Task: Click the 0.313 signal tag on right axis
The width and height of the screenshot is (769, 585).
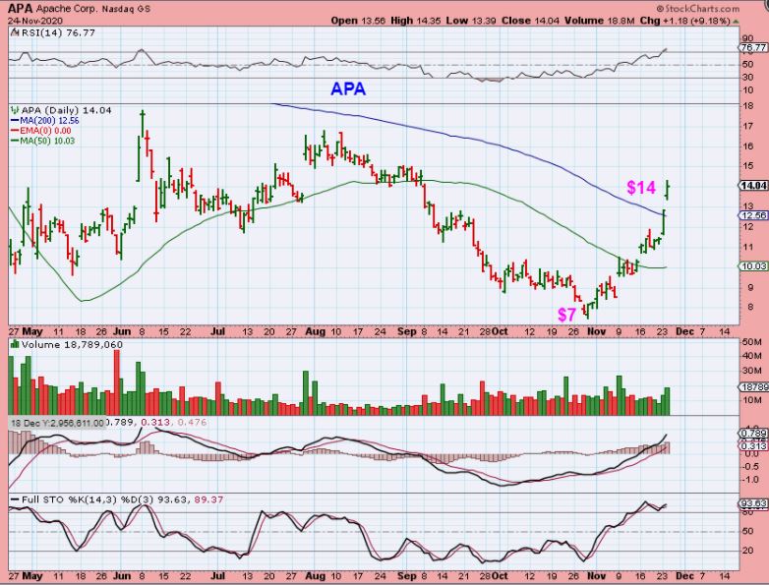Action: (x=753, y=445)
